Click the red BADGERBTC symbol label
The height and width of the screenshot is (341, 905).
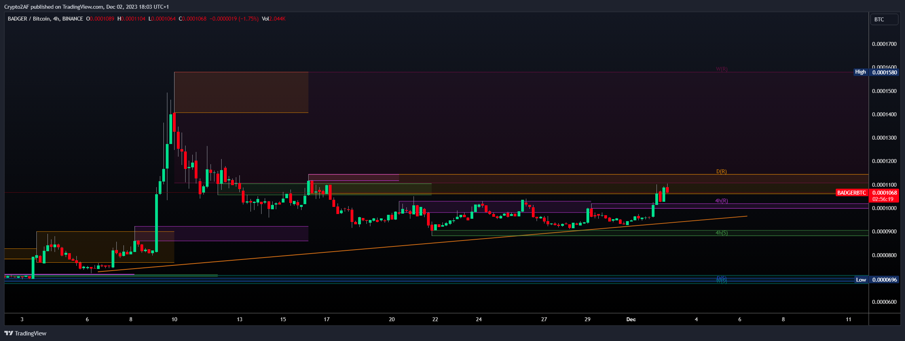click(x=852, y=193)
